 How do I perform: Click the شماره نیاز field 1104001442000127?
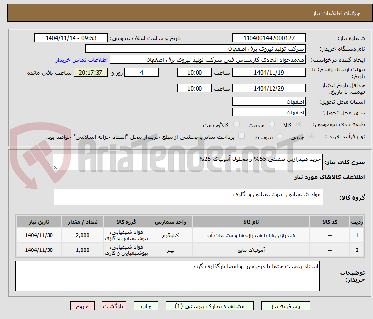pyautogui.click(x=269, y=38)
